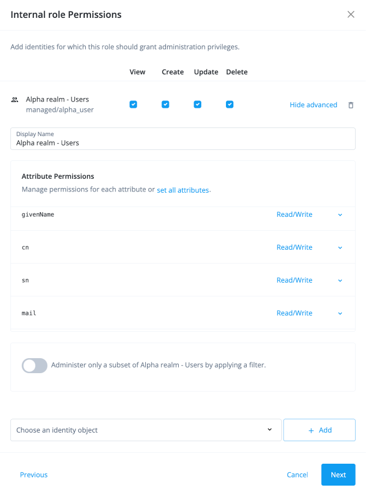Image resolution: width=366 pixels, height=496 pixels.
Task: Delete the Alpha realm - Users identity entry
Action: (x=352, y=104)
